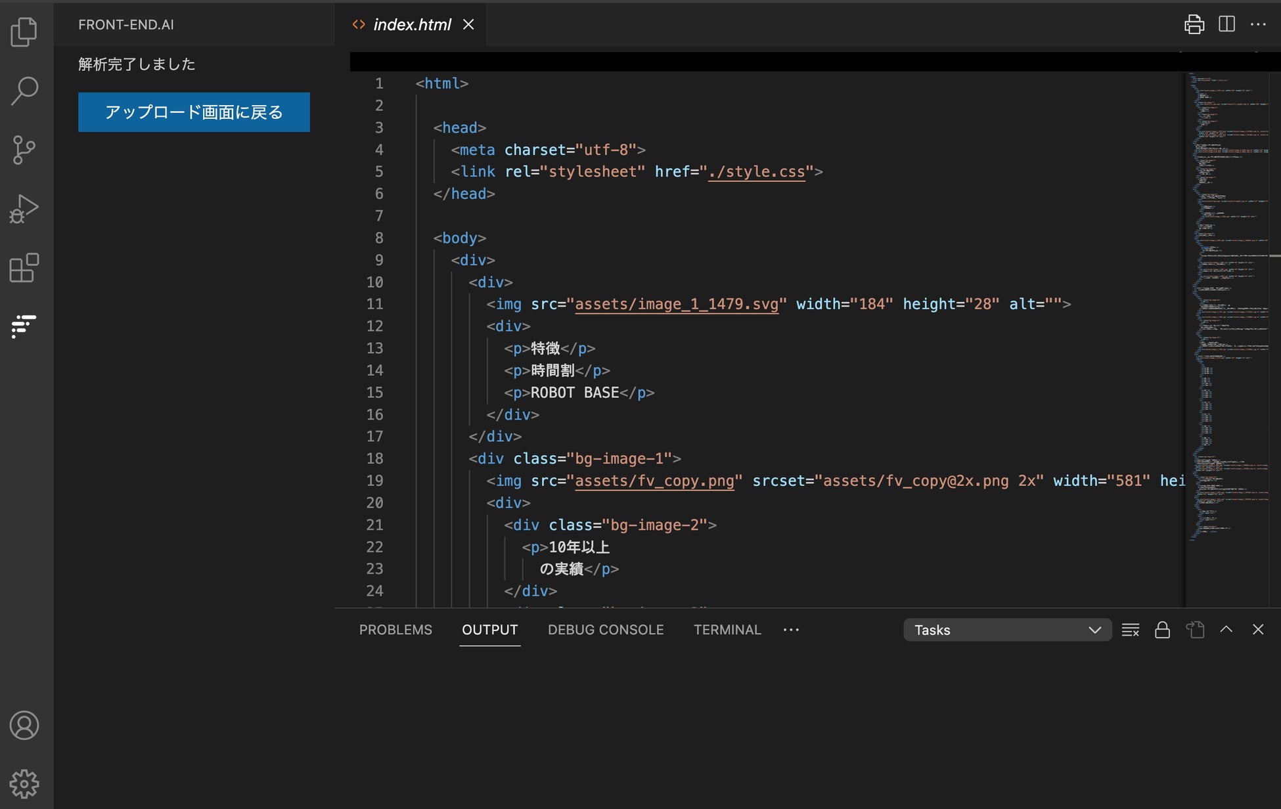Open the Extensions view
The height and width of the screenshot is (809, 1281).
pyautogui.click(x=24, y=268)
